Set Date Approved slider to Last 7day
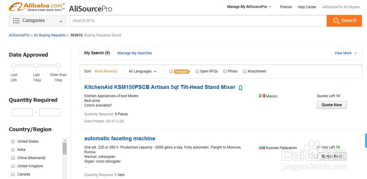The width and height of the screenshot is (367, 179). 36,66
